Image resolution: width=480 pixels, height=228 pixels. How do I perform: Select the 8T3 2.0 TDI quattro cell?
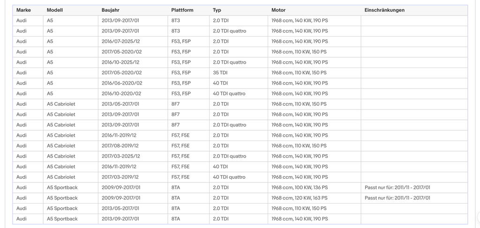[x=239, y=31]
